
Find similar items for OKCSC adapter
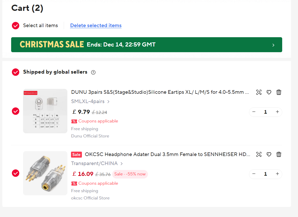tap(259, 154)
